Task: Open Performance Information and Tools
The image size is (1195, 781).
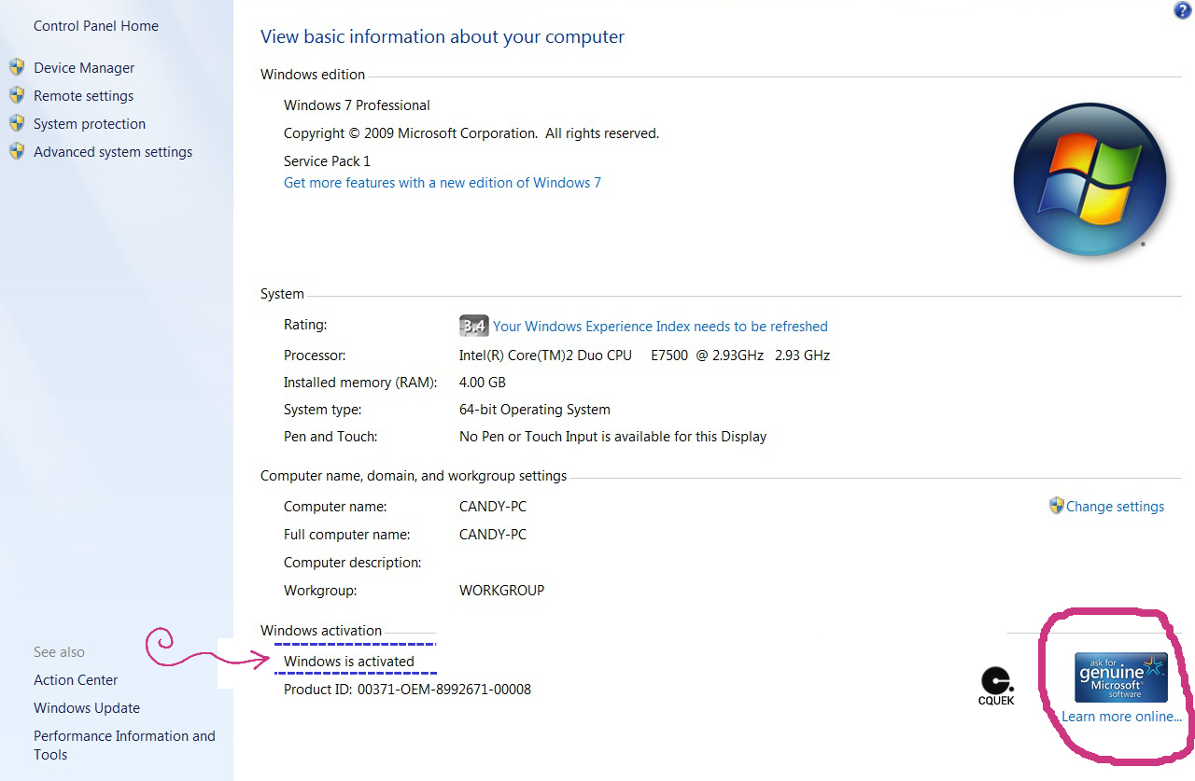Action: coord(124,746)
